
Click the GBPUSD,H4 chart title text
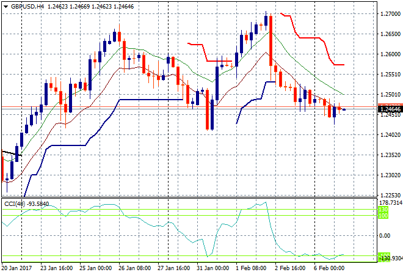27,7
